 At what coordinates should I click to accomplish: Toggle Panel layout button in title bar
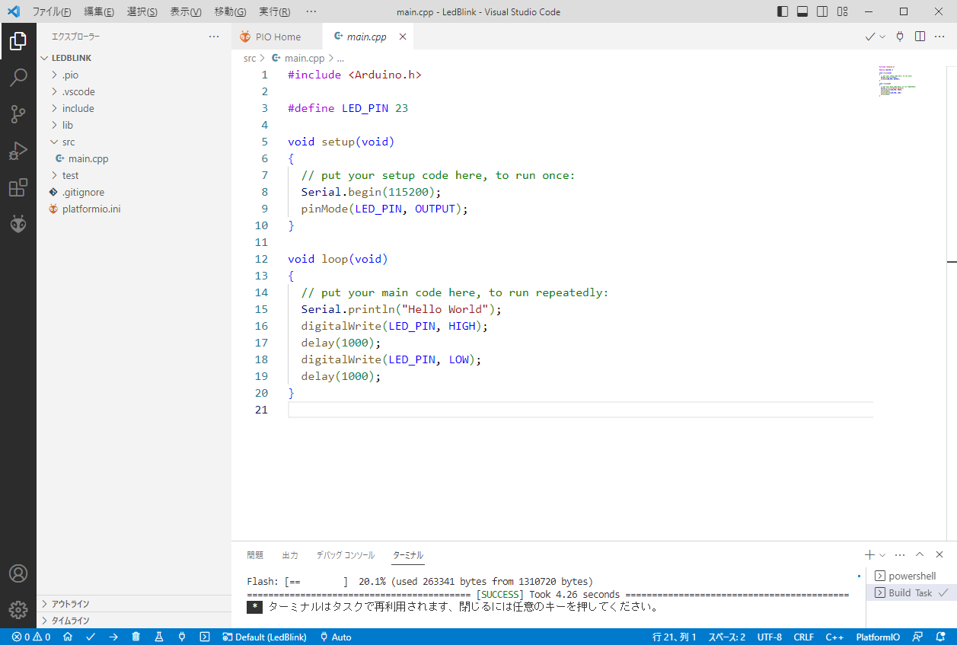point(802,11)
